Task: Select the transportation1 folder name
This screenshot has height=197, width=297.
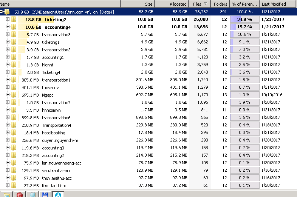Action: [x=56, y=80]
